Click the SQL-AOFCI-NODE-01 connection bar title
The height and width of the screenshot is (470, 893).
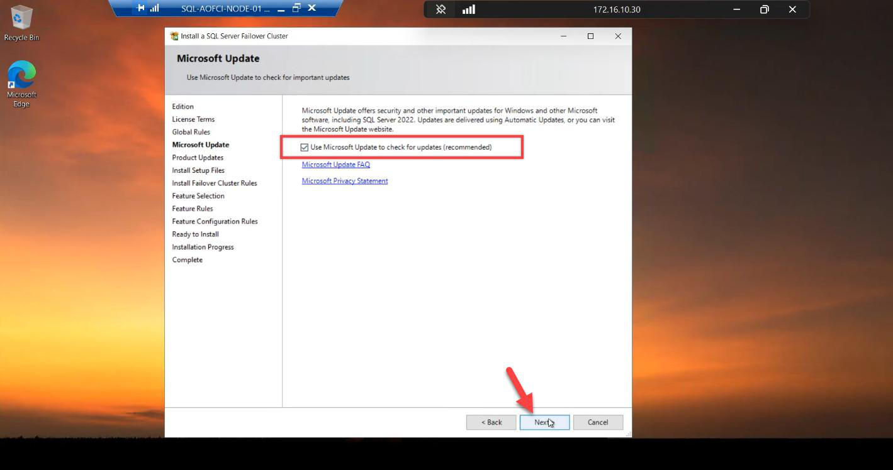[225, 9]
